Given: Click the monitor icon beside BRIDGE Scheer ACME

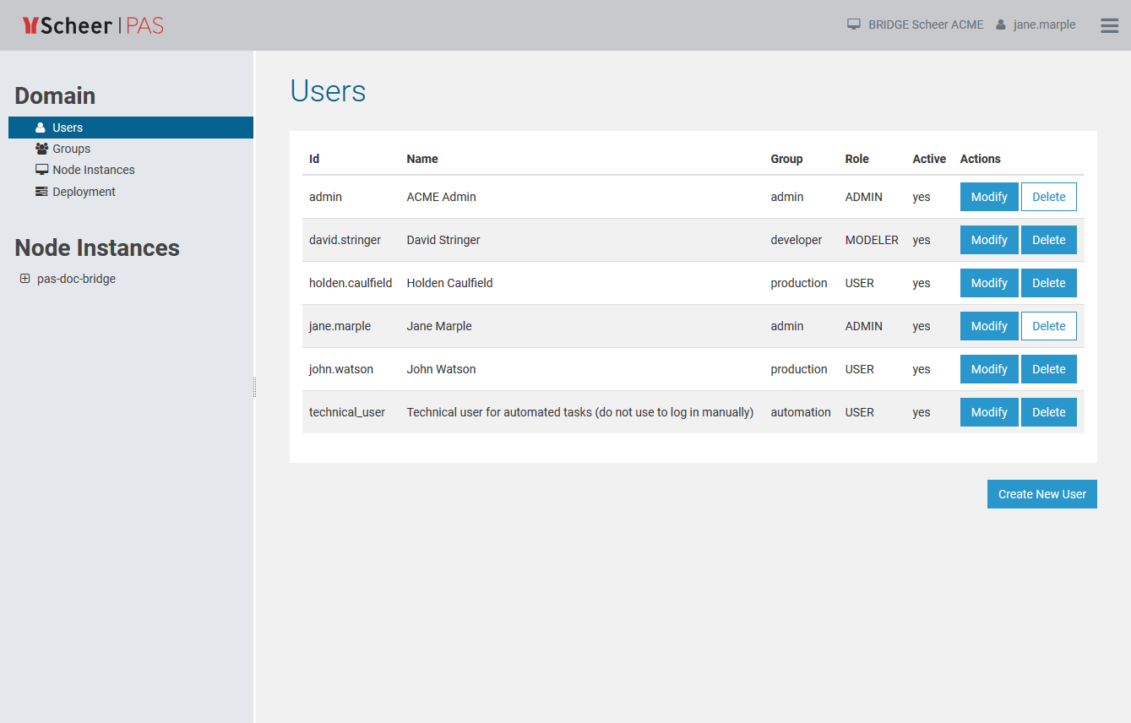Looking at the screenshot, I should coord(854,24).
